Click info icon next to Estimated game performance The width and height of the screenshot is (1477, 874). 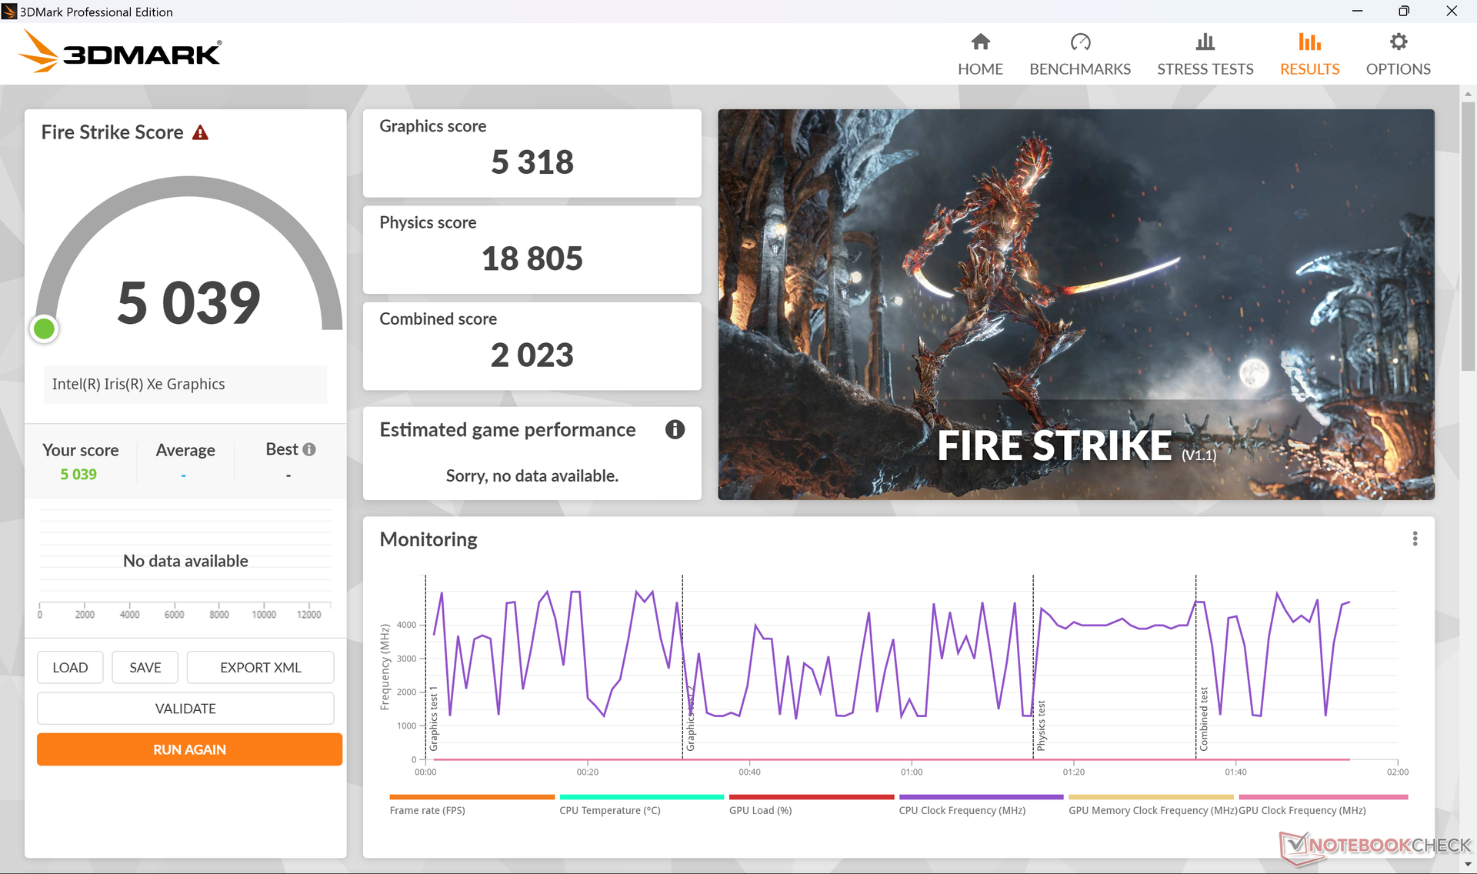click(x=675, y=430)
